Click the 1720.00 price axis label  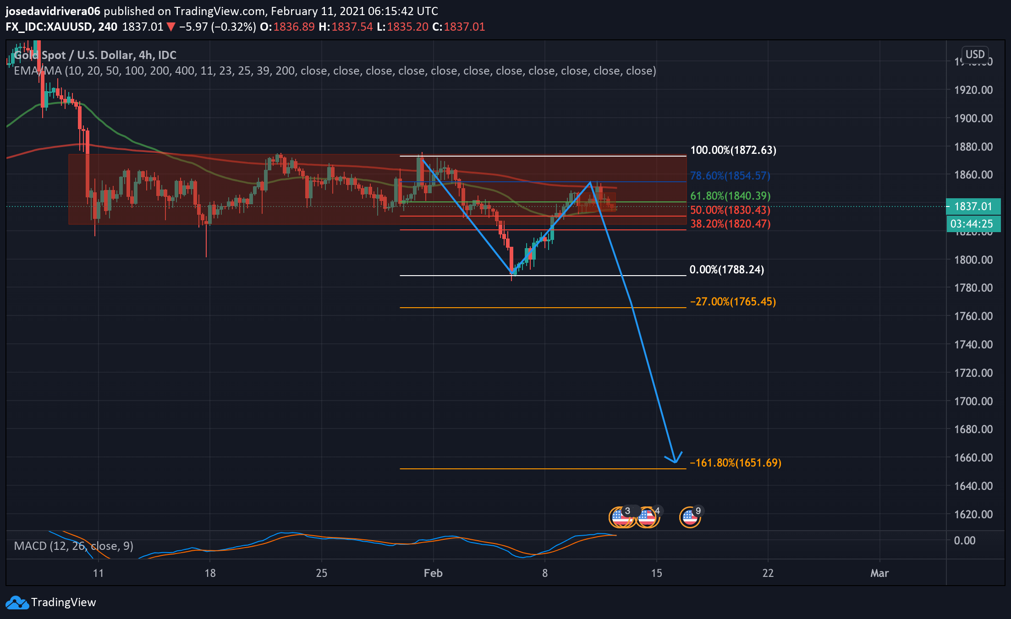click(973, 373)
